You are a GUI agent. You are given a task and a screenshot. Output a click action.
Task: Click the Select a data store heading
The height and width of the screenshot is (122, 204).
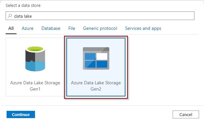[x=23, y=6]
